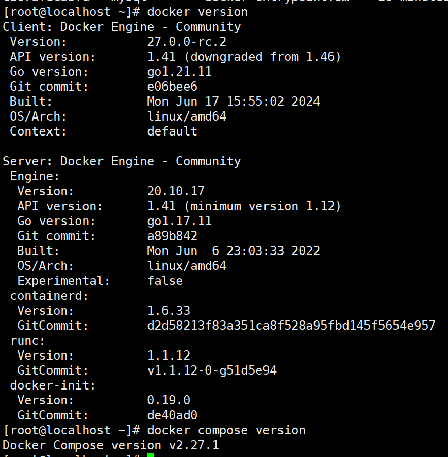
Task: Click the long containerd GitCommit hash
Action: coord(291,326)
